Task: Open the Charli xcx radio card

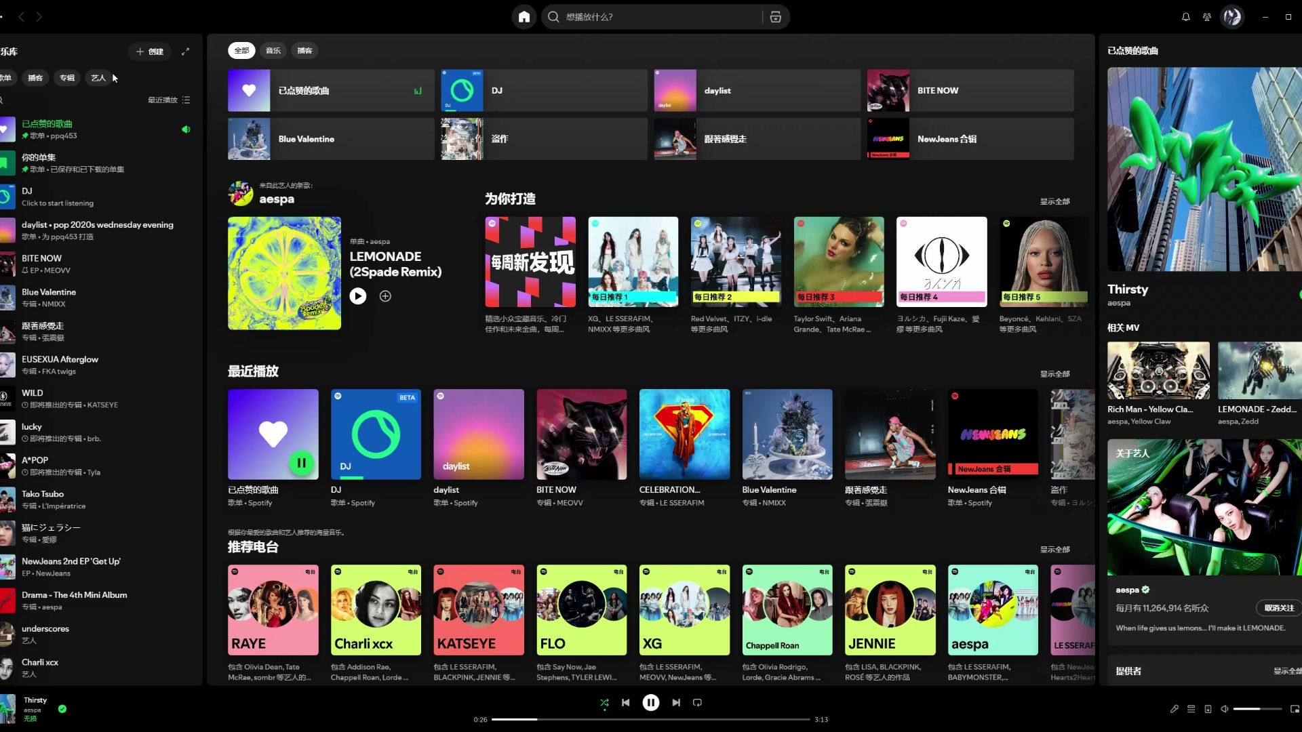Action: point(376,610)
